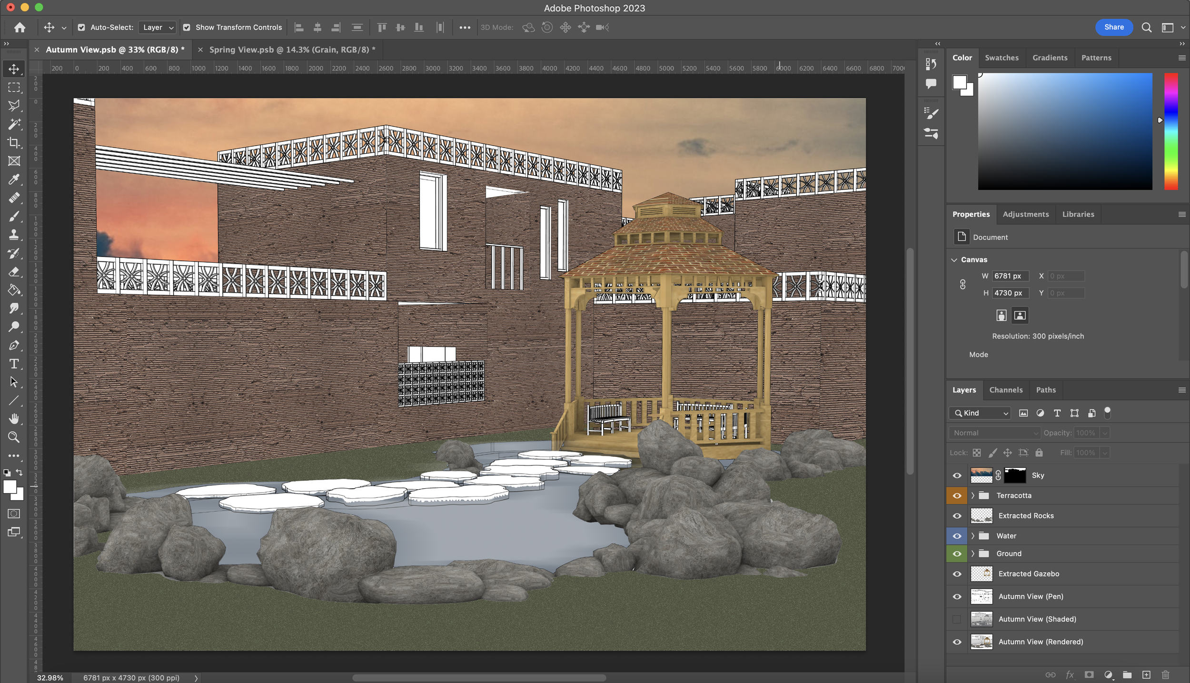
Task: Select the Eraser tool
Action: pyautogui.click(x=14, y=271)
